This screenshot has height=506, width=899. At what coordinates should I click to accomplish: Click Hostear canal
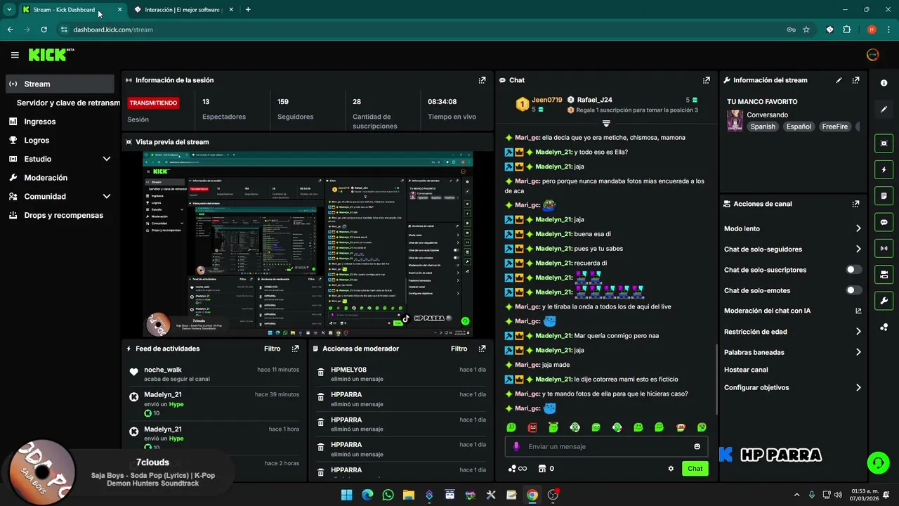coord(746,370)
